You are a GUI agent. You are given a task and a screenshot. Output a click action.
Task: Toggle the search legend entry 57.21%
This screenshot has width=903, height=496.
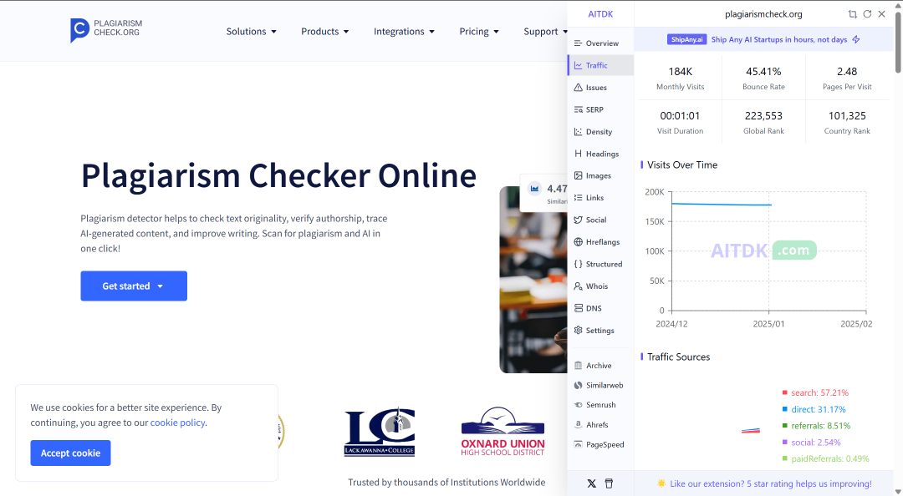[x=815, y=393]
